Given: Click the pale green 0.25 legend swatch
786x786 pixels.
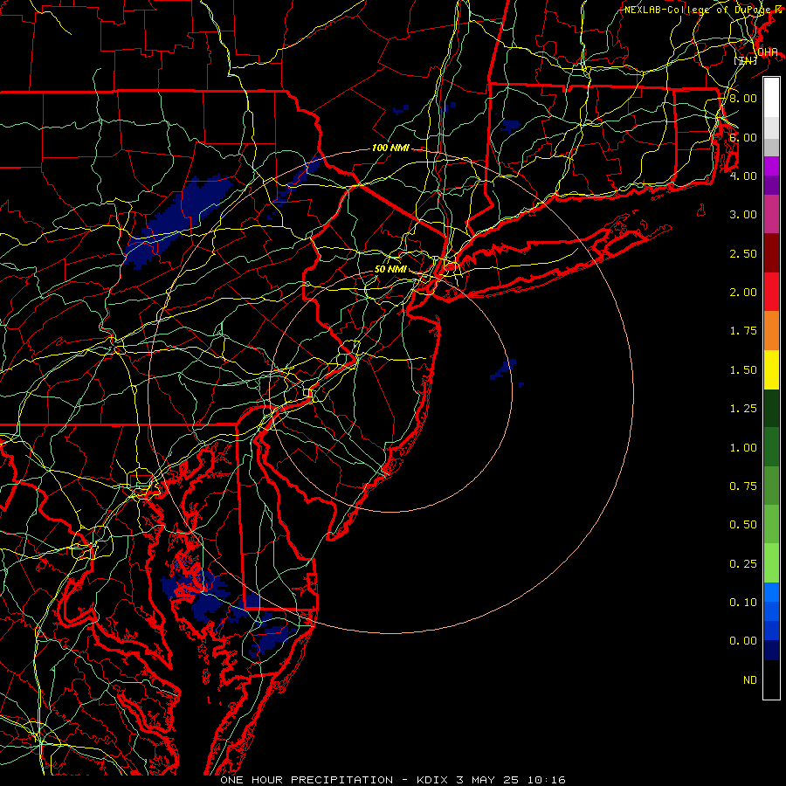Looking at the screenshot, I should (771, 563).
